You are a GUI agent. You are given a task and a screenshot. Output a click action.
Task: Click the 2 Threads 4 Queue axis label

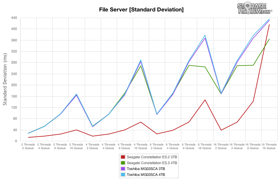pyautogui.click(x=44, y=147)
